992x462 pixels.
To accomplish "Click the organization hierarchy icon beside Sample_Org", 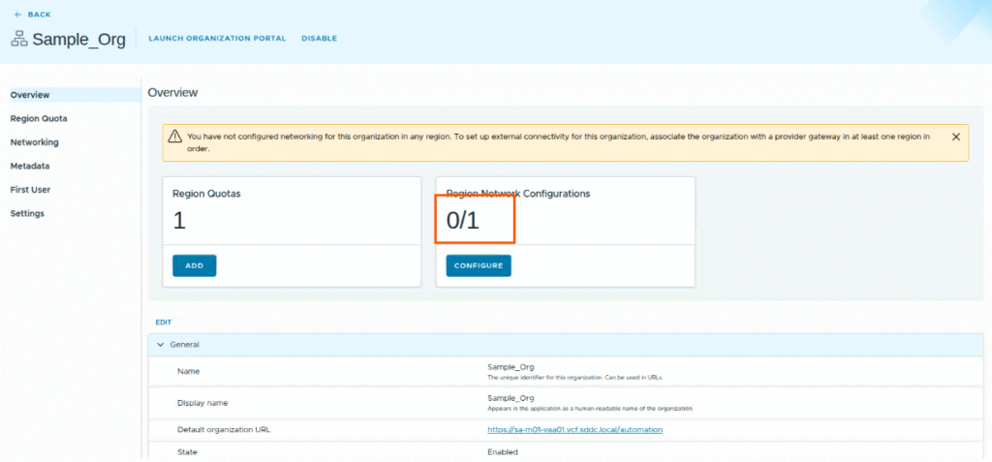I will point(19,39).
